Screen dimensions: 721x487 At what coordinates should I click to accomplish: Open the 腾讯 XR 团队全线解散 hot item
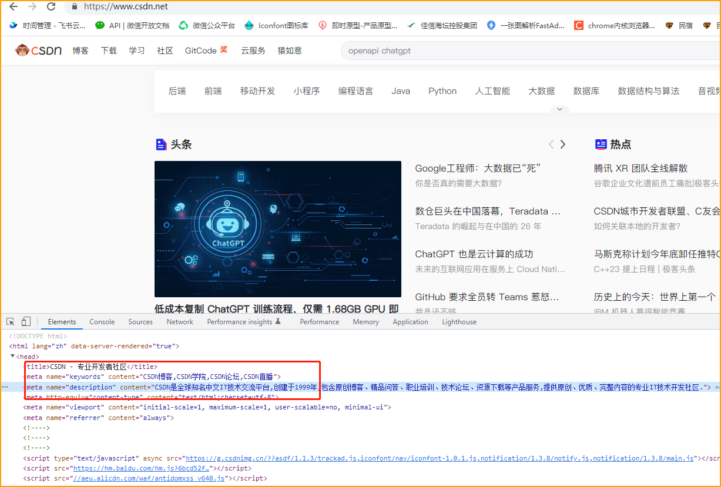coord(640,169)
